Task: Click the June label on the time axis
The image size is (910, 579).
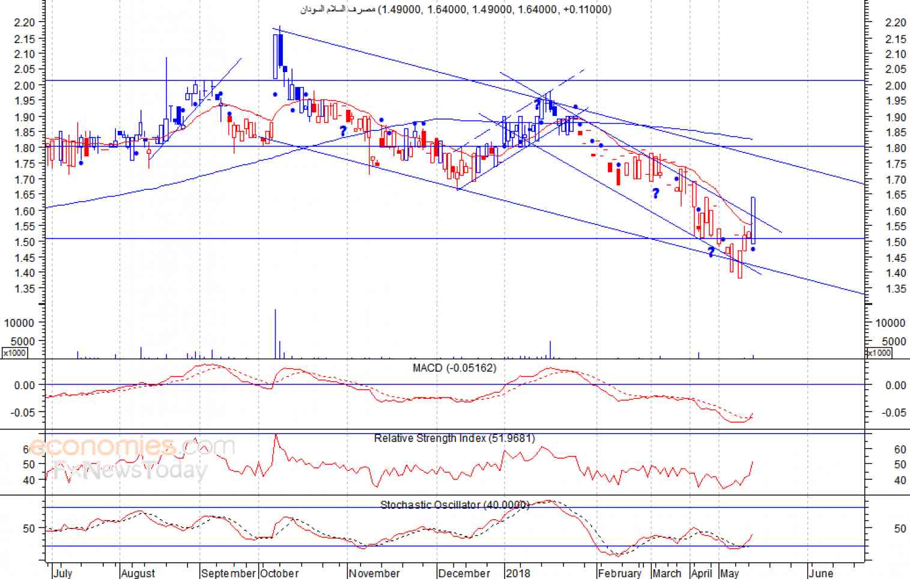Action: [x=821, y=573]
